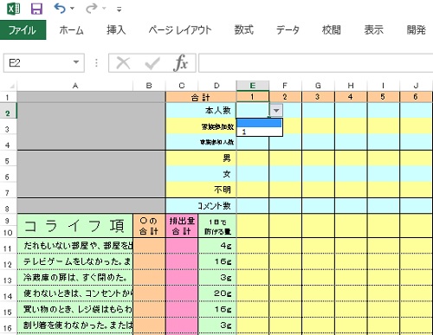The height and width of the screenshot is (335, 433).
Task: Open the undo history dropdown arrow
Action: coord(72,9)
